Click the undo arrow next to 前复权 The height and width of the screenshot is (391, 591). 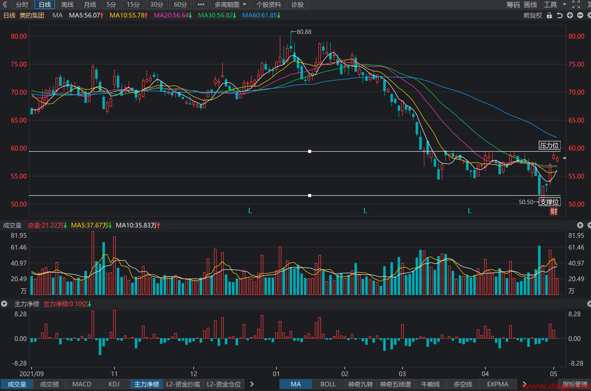pyautogui.click(x=560, y=15)
